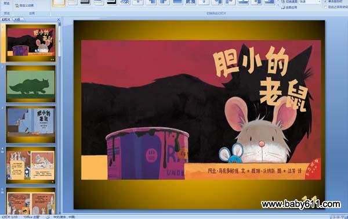The image size is (348, 219).
Task: Switch to Slide Sorter view from status bar
Action: click(x=338, y=217)
